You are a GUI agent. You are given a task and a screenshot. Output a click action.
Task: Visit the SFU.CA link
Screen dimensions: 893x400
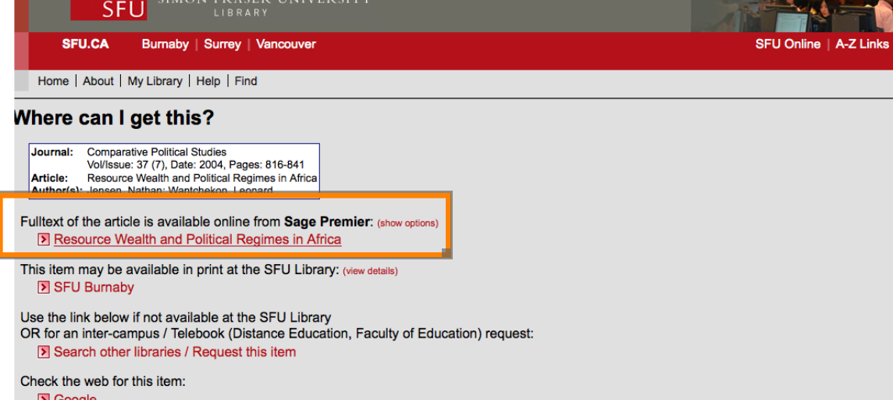(x=86, y=45)
